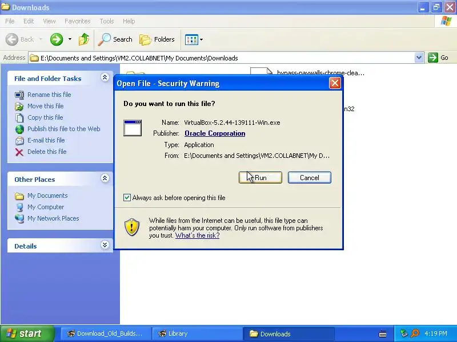Click the Run button in security warning

pyautogui.click(x=260, y=177)
